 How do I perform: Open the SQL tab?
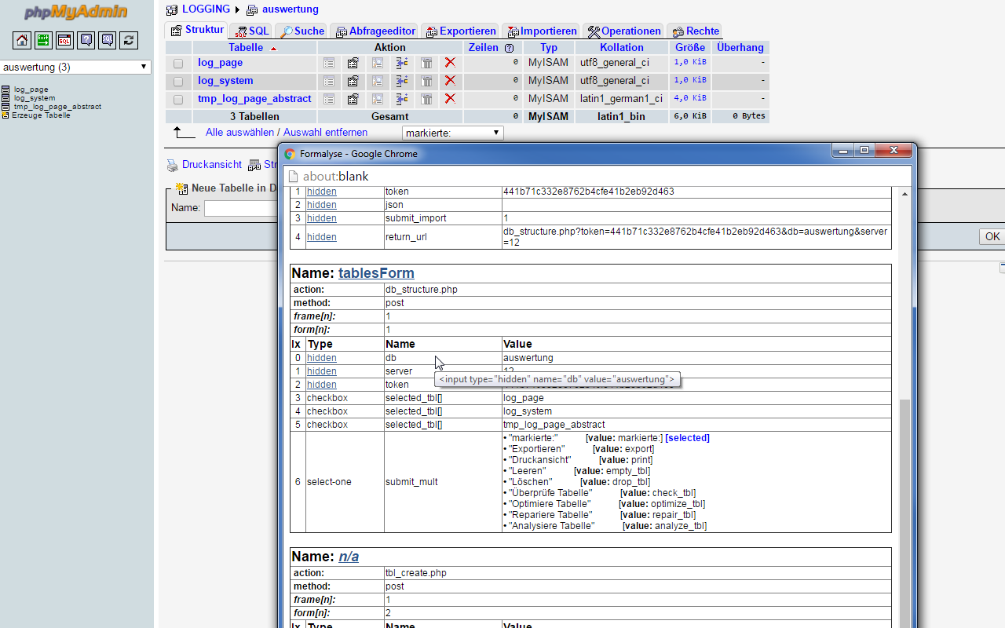(x=252, y=31)
